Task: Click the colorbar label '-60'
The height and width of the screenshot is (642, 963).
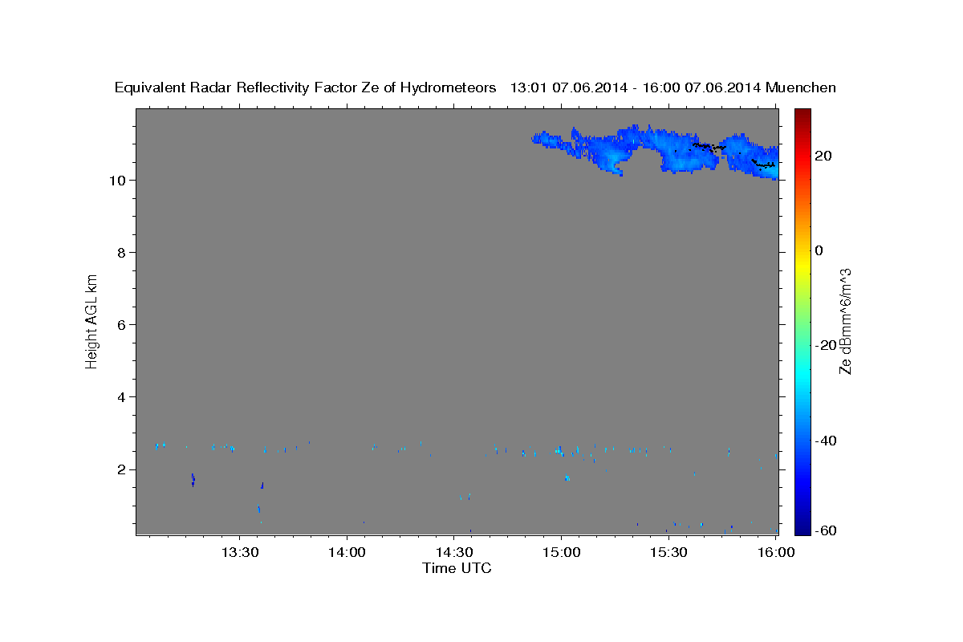Action: [824, 530]
